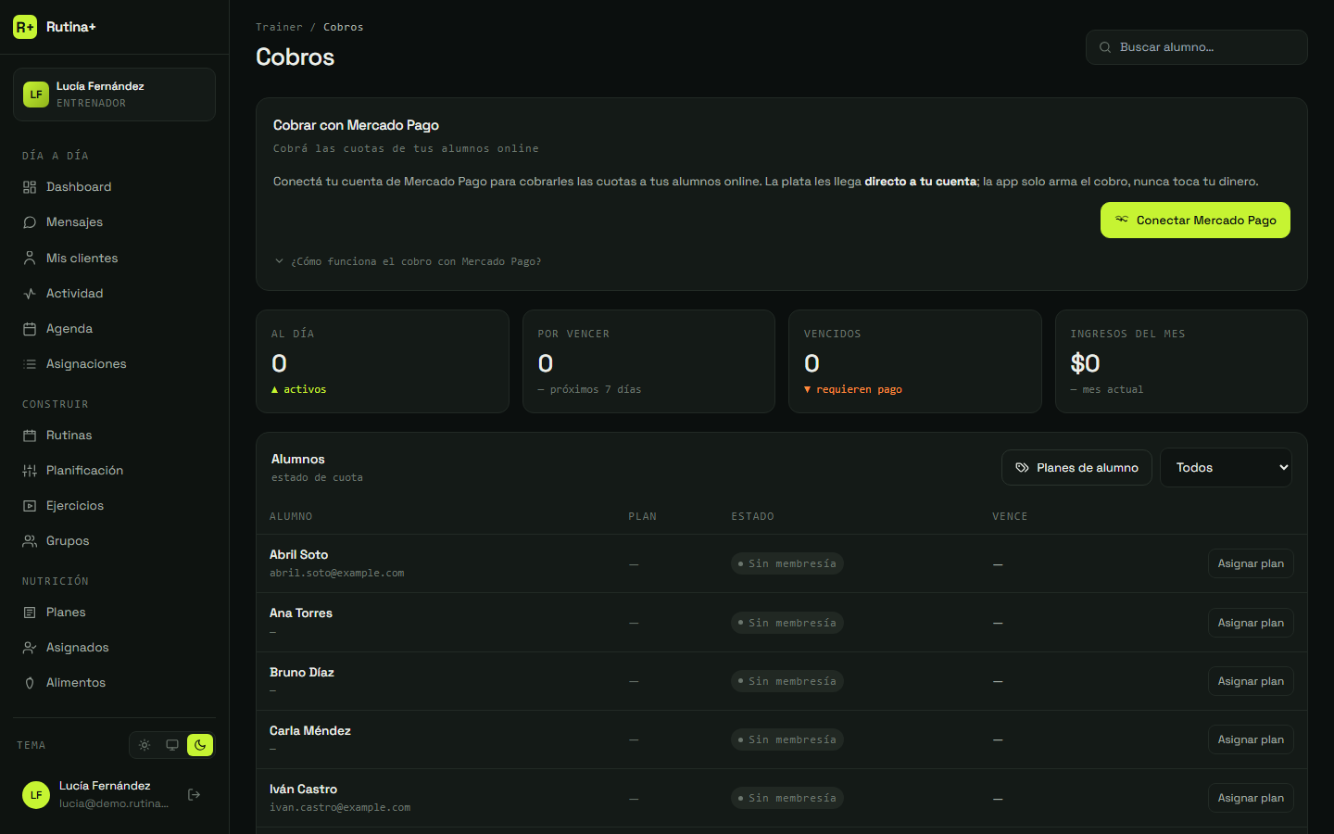Open Dashboard from the sidebar
Viewport: 1334px width, 834px height.
(x=114, y=187)
